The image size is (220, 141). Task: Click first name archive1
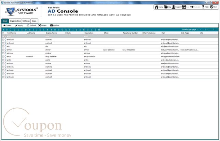[10, 67]
